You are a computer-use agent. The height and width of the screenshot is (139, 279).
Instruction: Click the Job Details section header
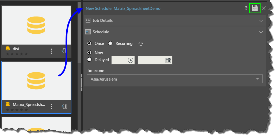[102, 21]
